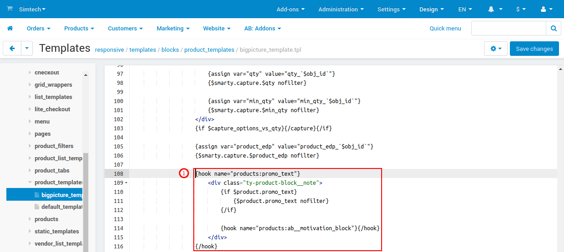Open the dropdown next to back arrow

27,48
